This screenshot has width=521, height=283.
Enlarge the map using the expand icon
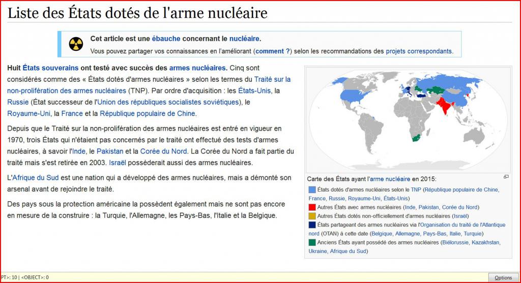[506, 177]
